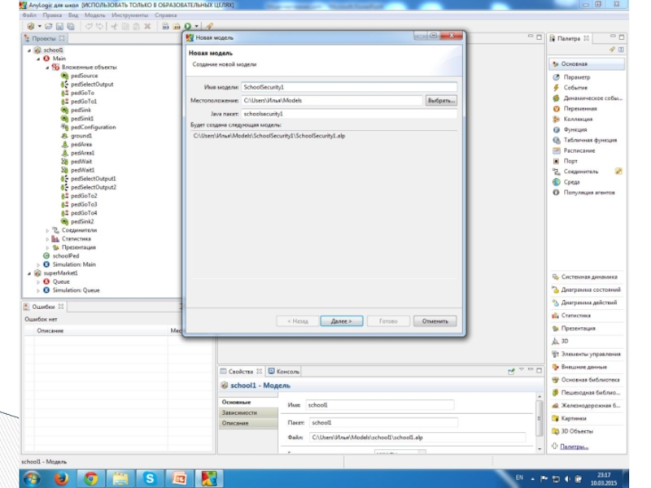Pick Популяция агентов palette item
Image resolution: width=651 pixels, height=488 pixels.
[583, 193]
